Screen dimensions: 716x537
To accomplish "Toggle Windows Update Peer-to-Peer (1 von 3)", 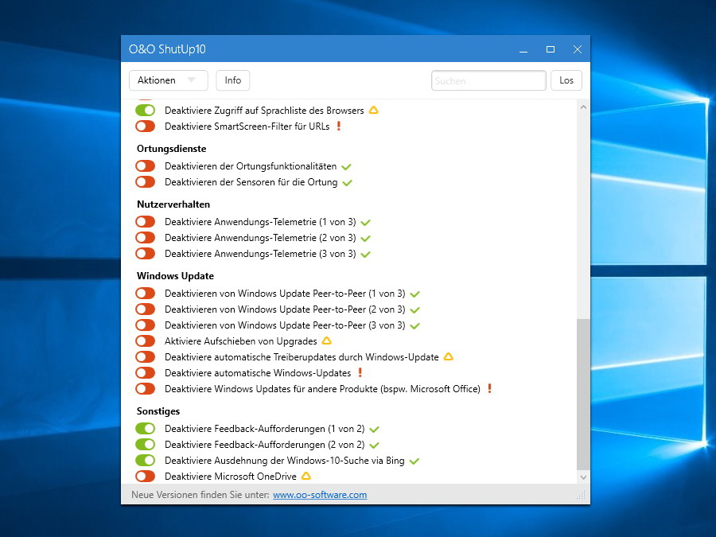I will point(146,293).
